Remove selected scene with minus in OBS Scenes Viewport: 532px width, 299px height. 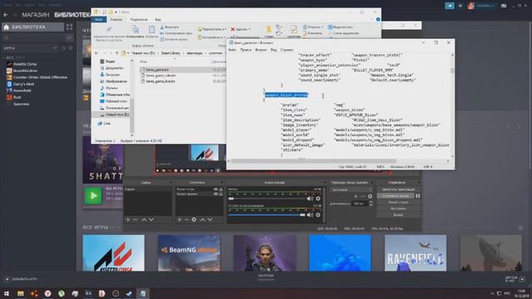coord(135,219)
